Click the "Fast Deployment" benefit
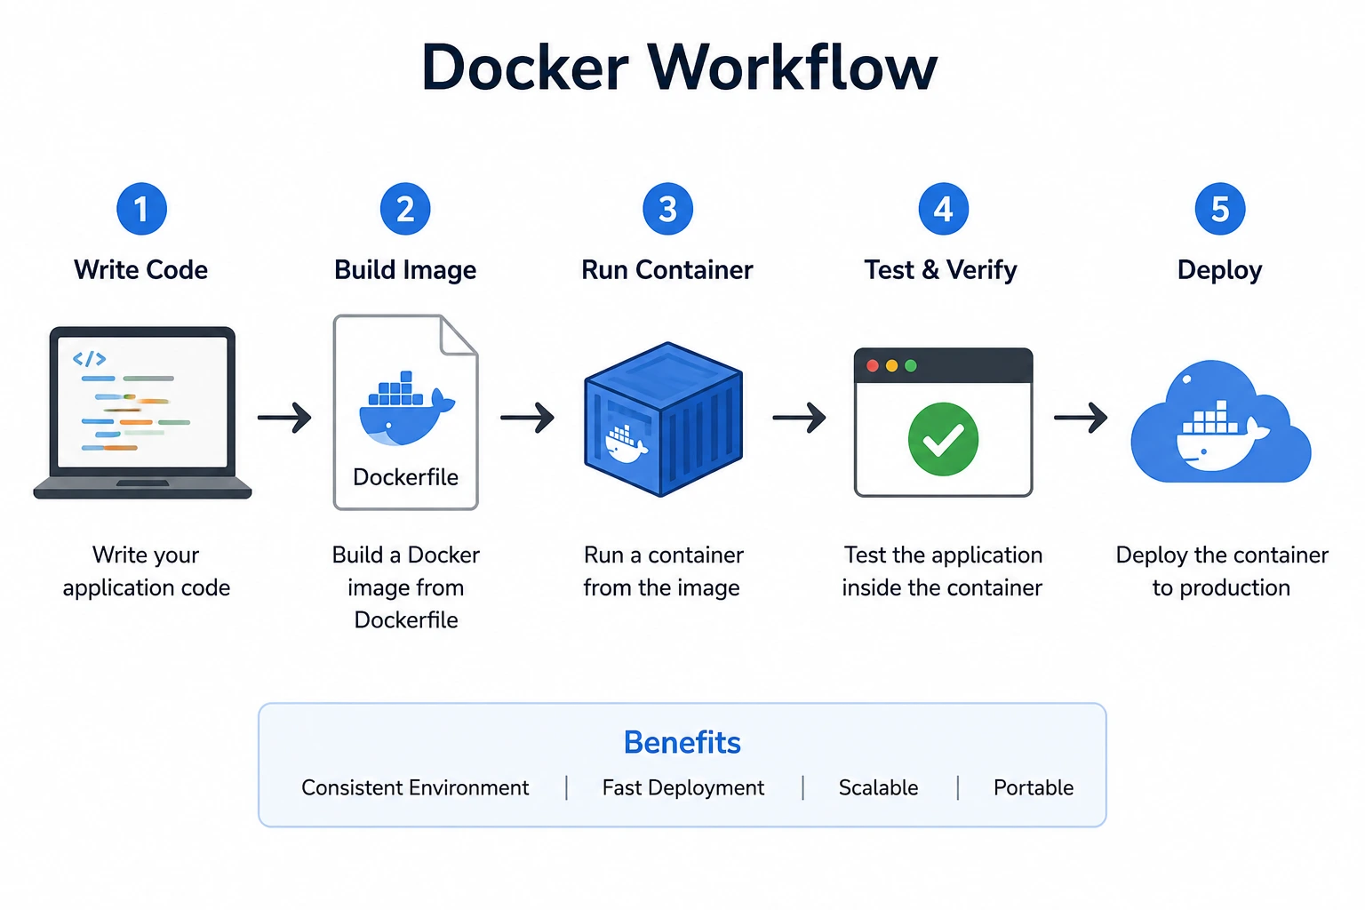The height and width of the screenshot is (910, 1365). pos(683,788)
